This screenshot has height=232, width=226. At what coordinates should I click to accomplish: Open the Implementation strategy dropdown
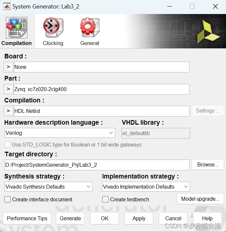(146, 187)
